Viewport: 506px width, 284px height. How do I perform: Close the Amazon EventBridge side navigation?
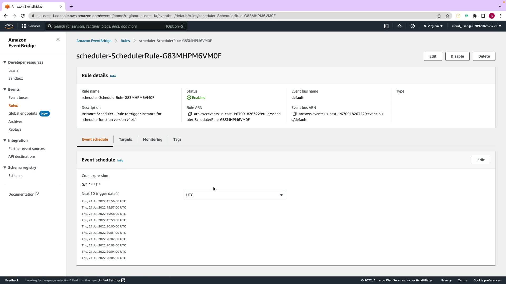click(x=58, y=39)
